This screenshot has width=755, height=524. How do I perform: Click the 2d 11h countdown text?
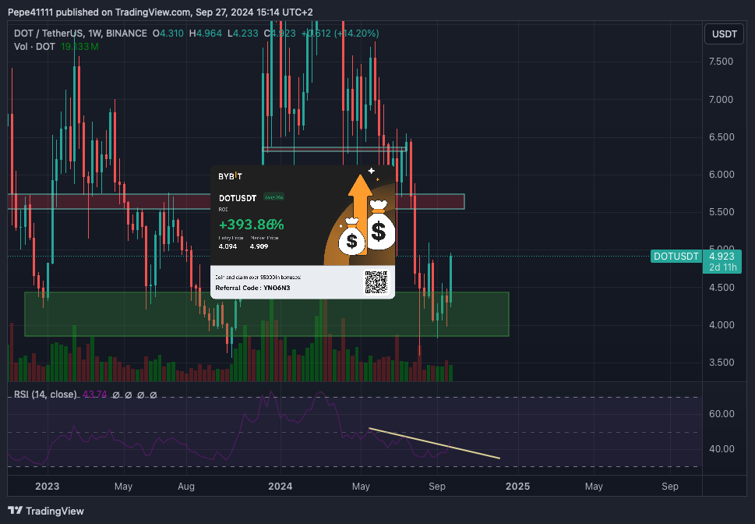722,267
